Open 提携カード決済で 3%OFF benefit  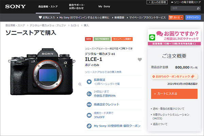113,115
